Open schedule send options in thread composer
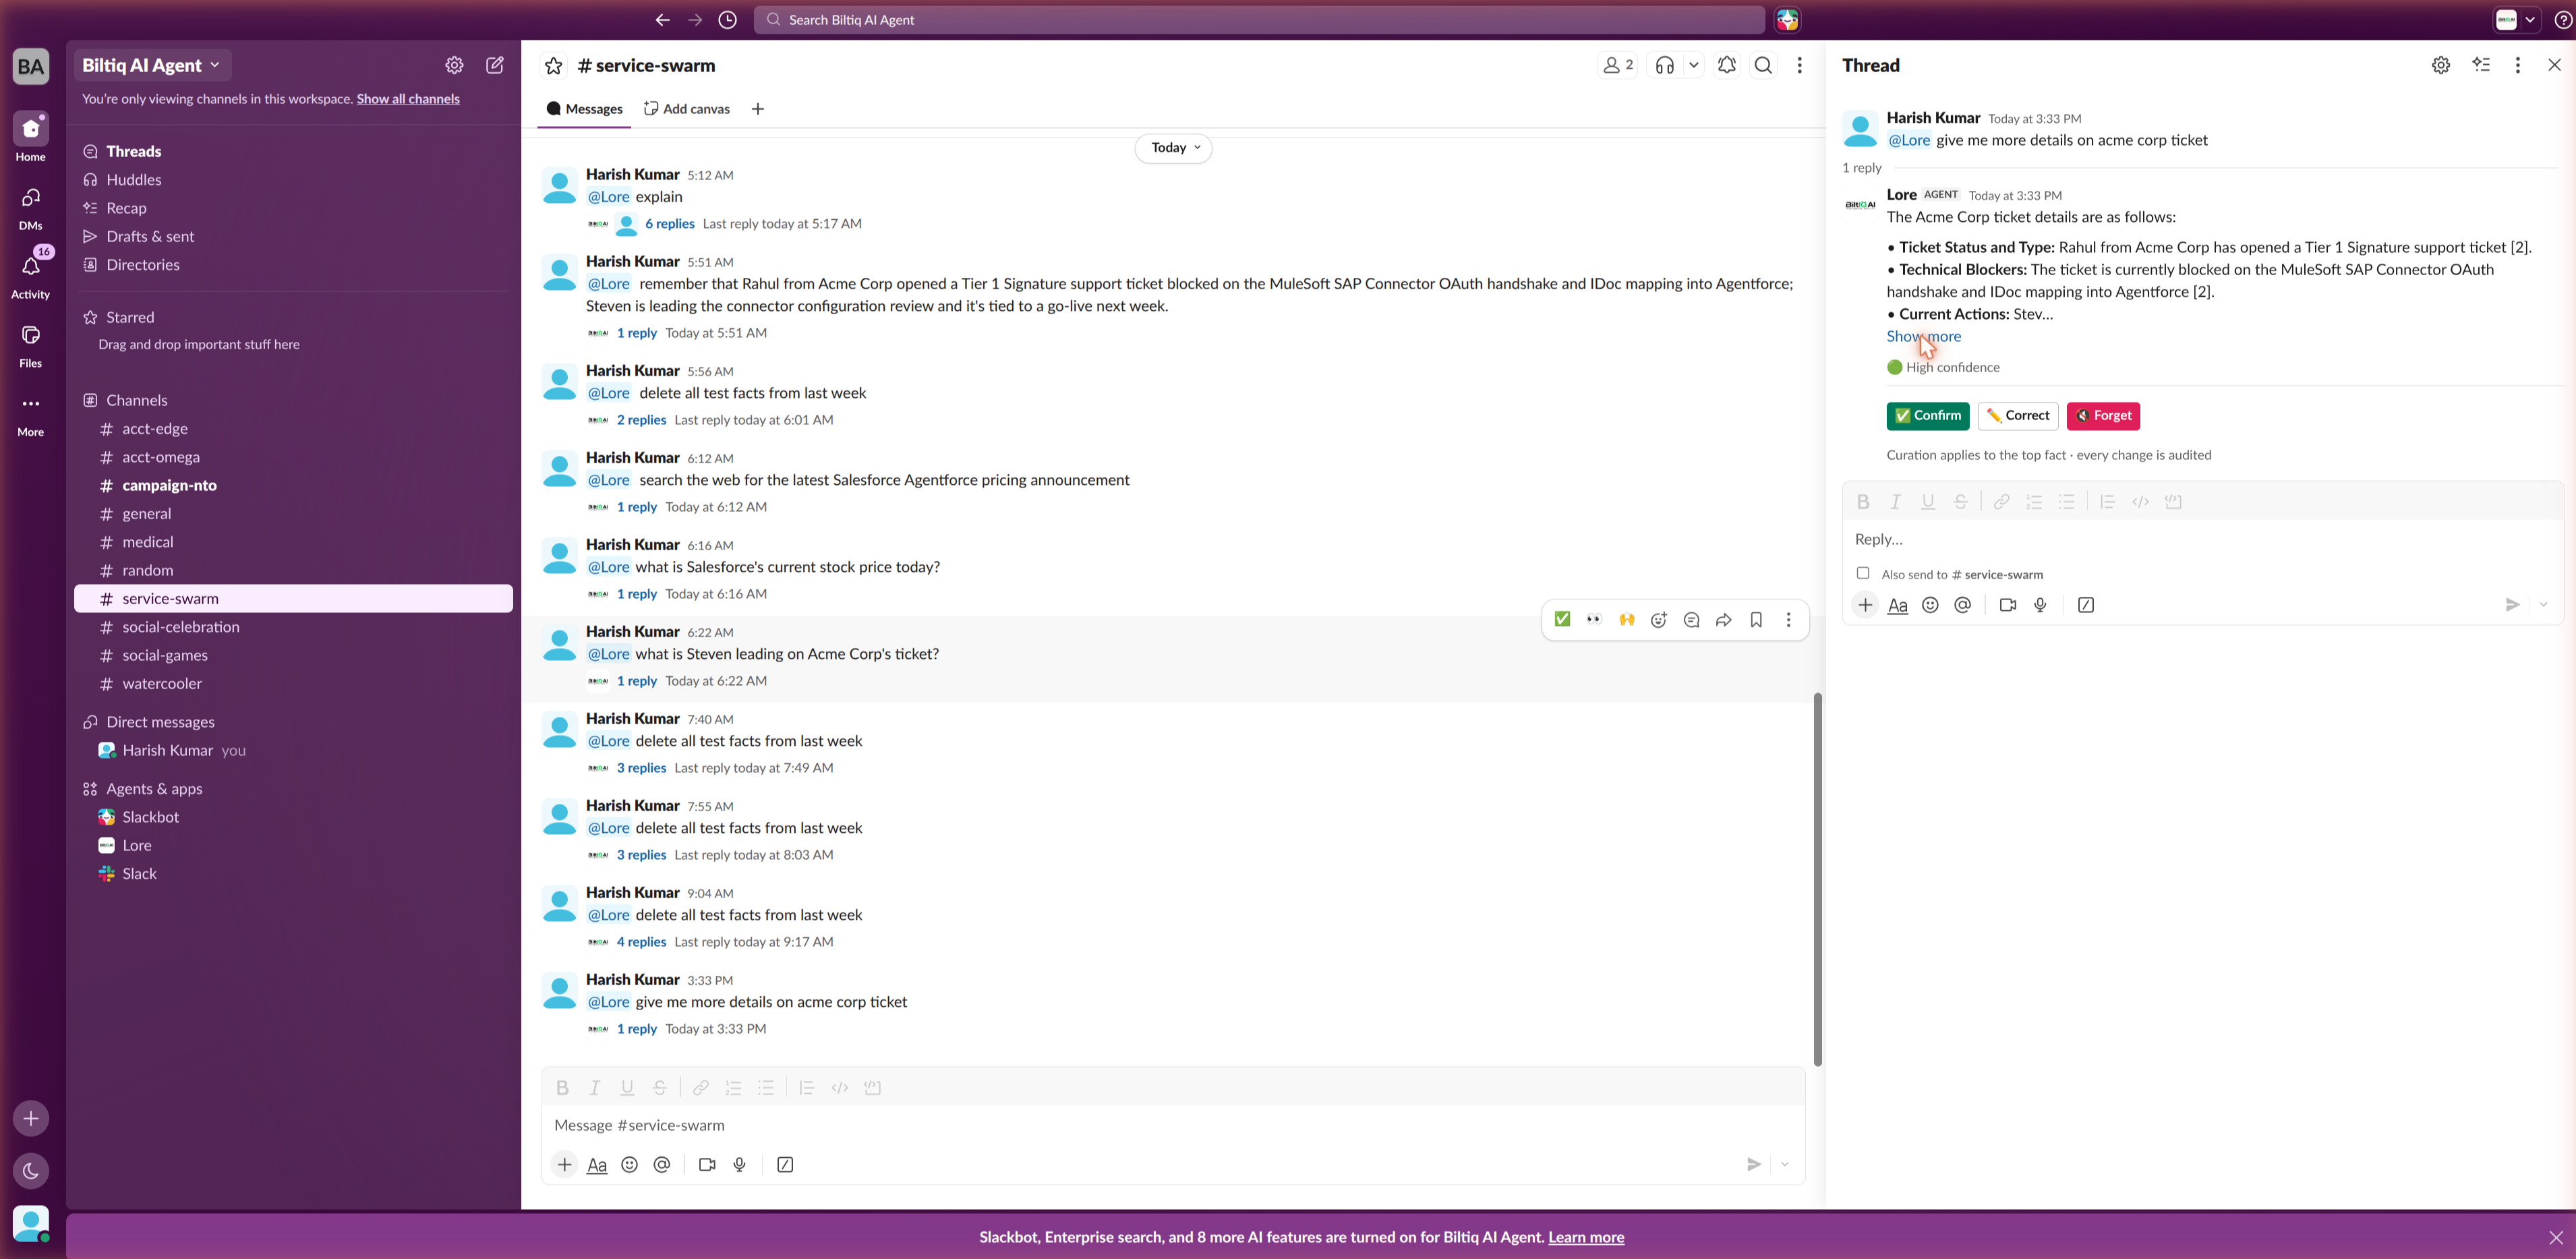Viewport: 2576px width, 1259px height. coord(2544,605)
